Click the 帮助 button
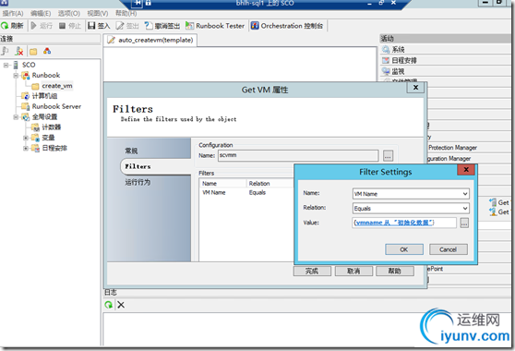This screenshot has height=351, width=515. pyautogui.click(x=395, y=272)
